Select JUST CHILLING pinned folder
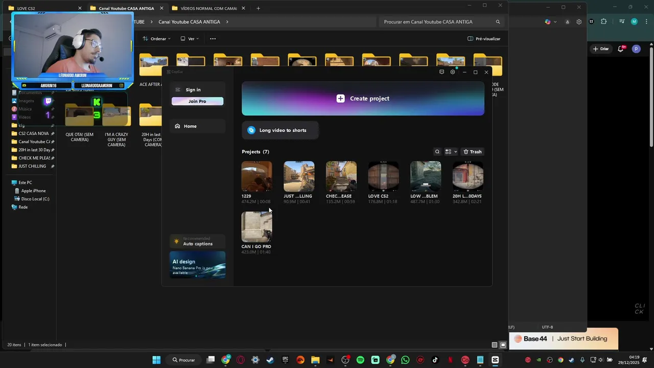 33,166
